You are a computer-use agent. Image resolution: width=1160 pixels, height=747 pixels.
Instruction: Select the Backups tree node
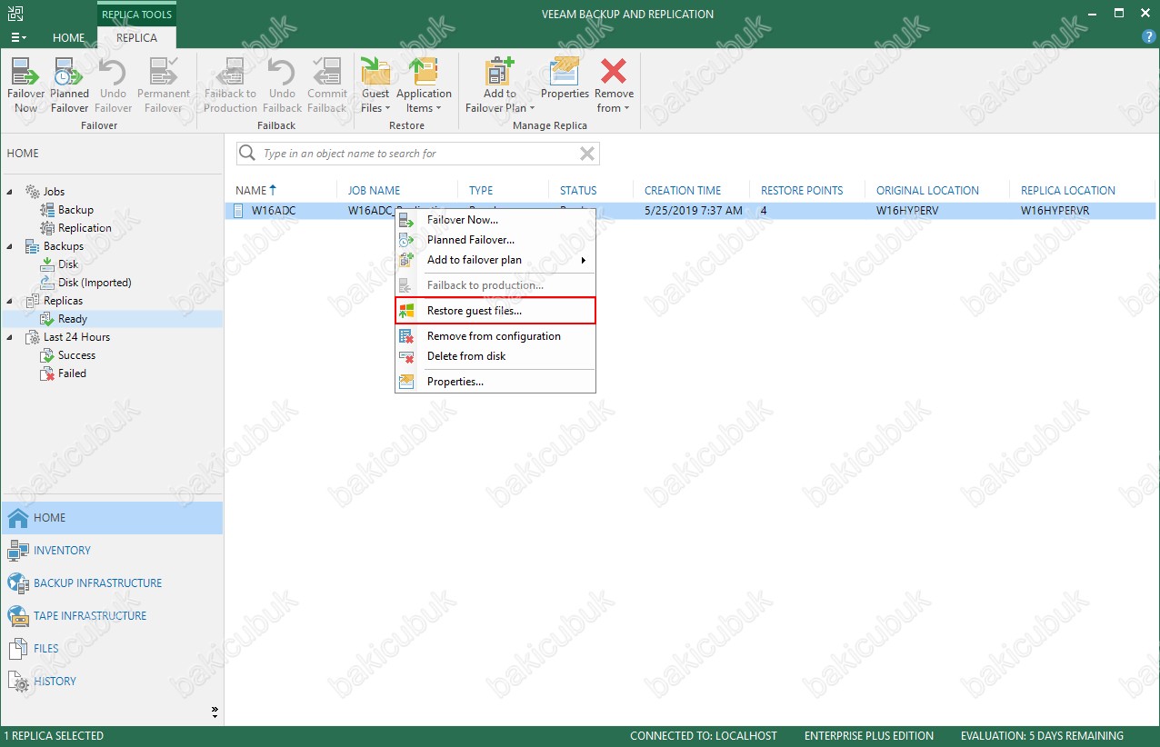[63, 246]
